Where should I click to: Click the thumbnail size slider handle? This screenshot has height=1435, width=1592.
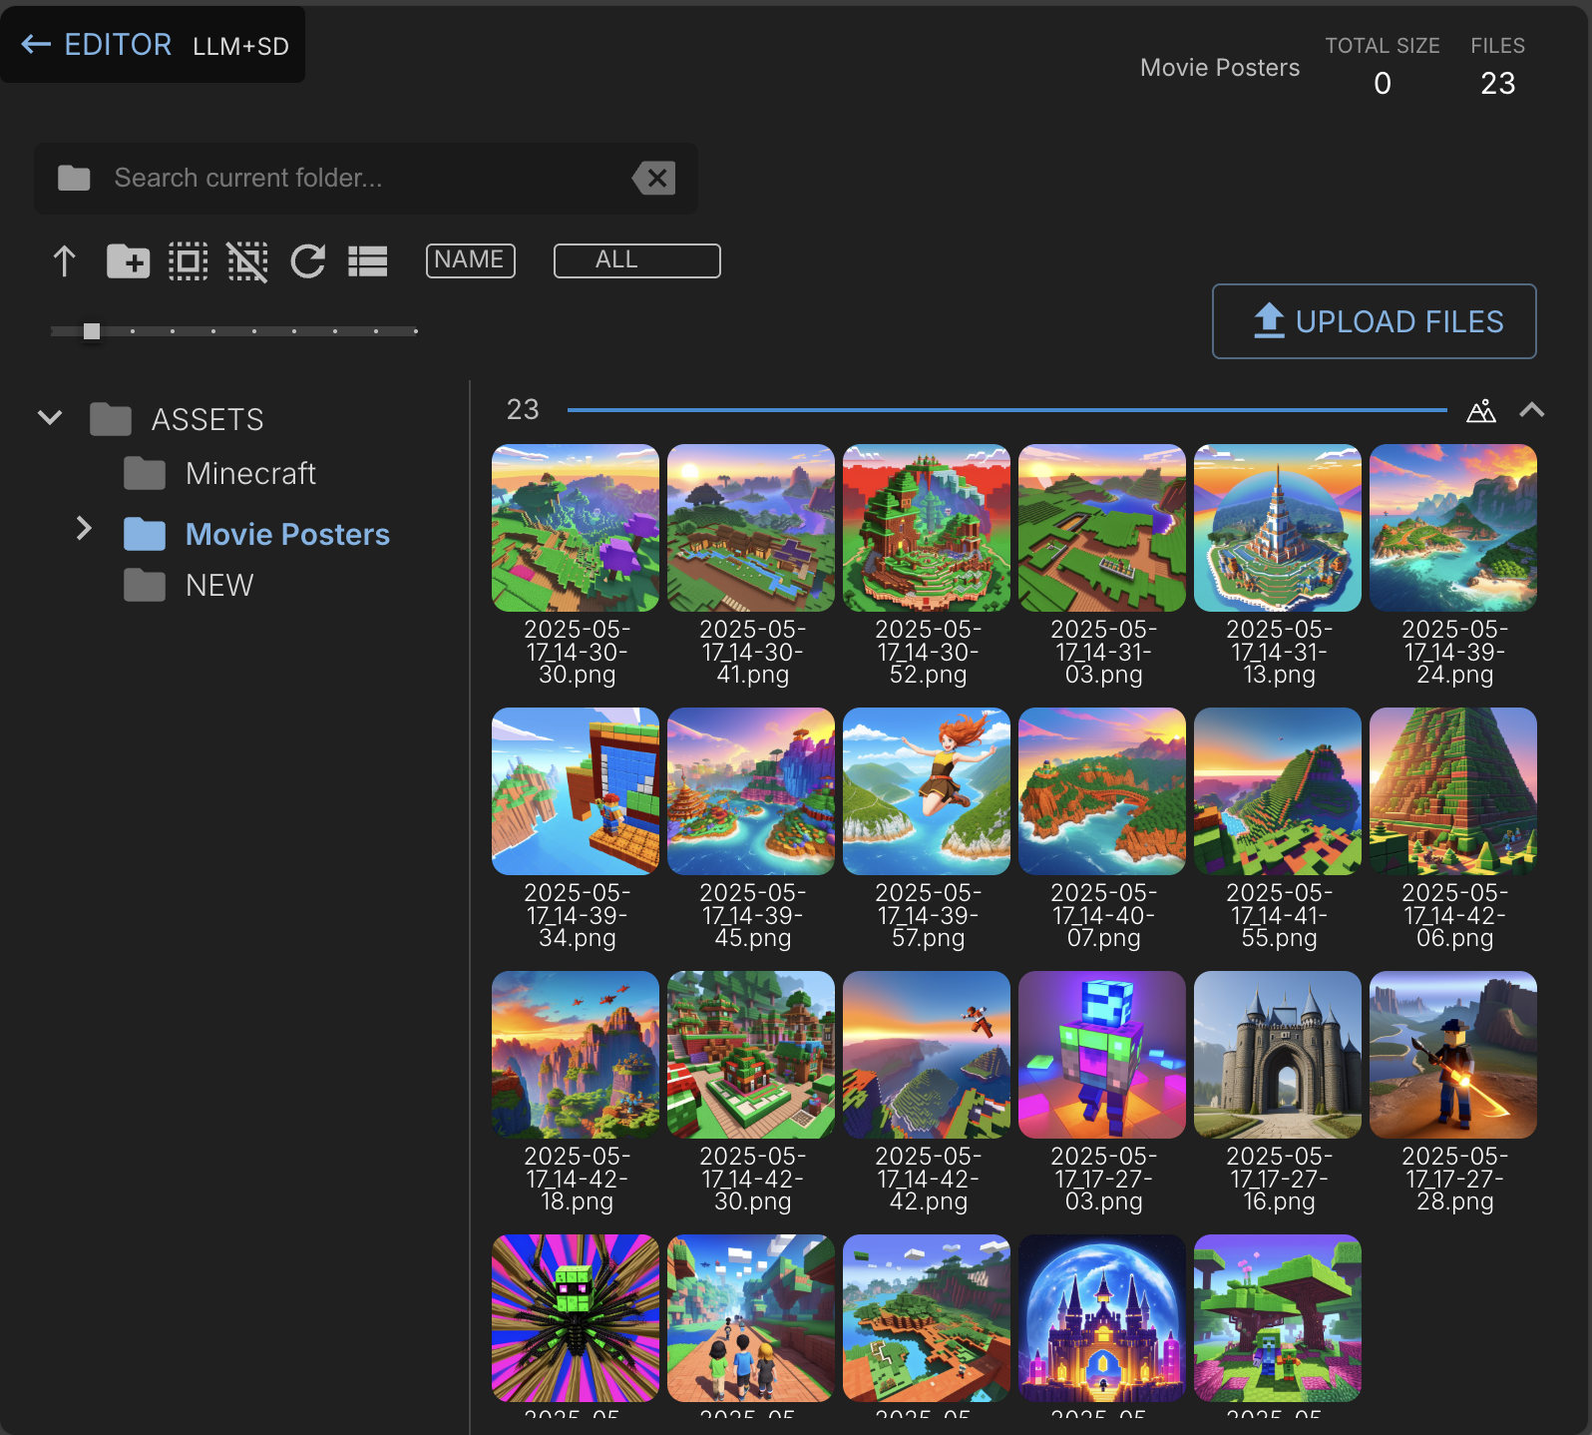click(x=92, y=331)
